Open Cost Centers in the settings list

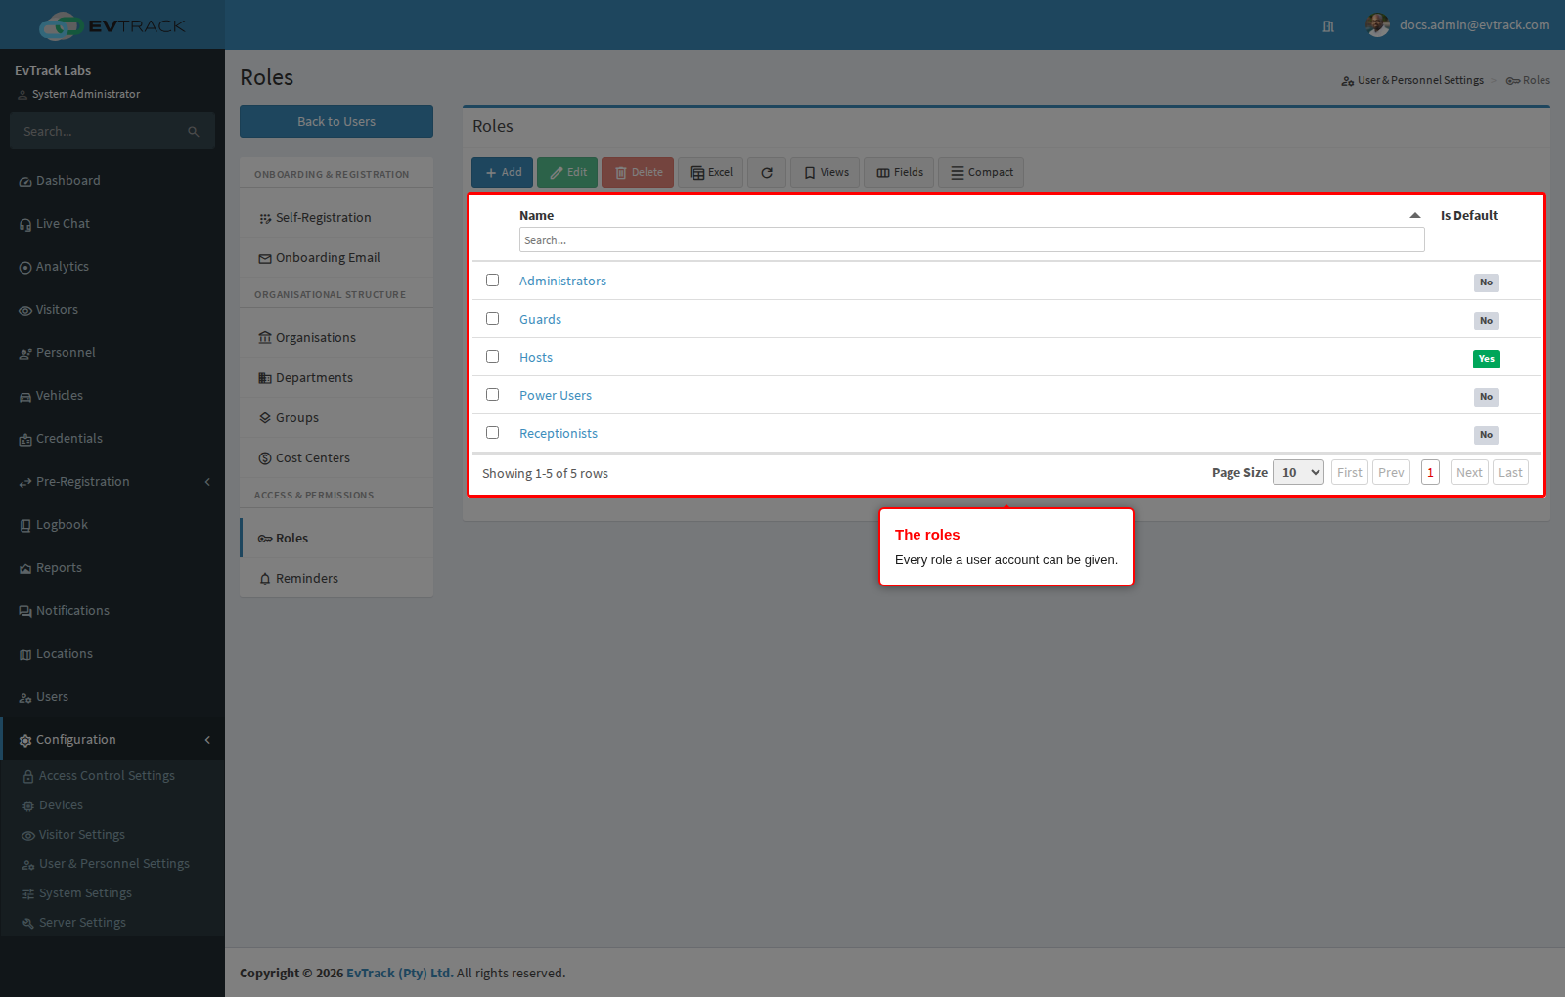tap(336, 458)
